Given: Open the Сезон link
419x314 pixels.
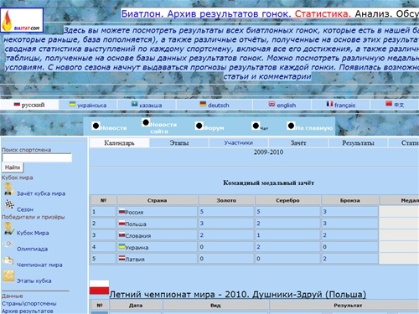Looking at the screenshot, I should (x=25, y=209).
